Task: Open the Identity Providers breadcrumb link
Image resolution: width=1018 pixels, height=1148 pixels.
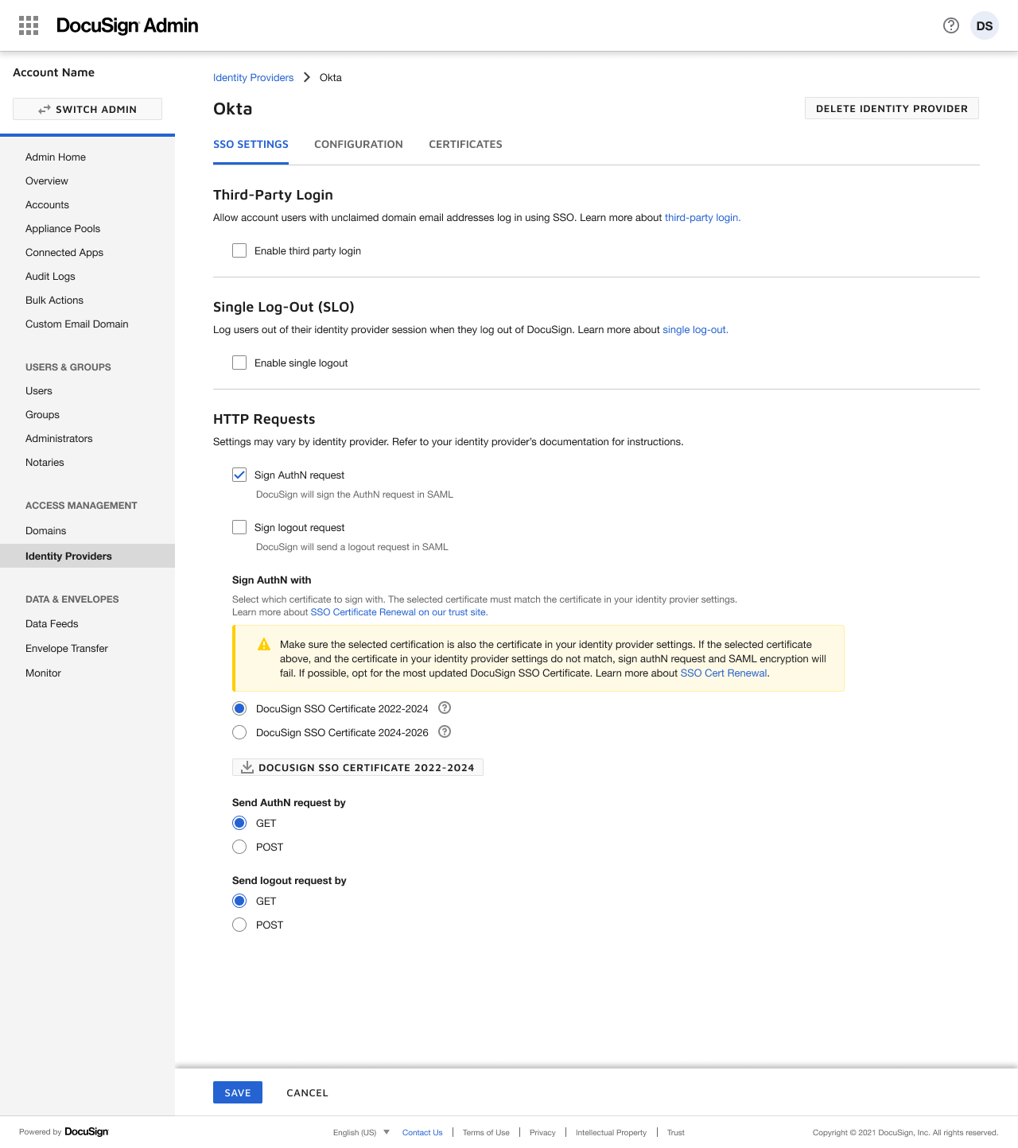Action: [x=253, y=77]
